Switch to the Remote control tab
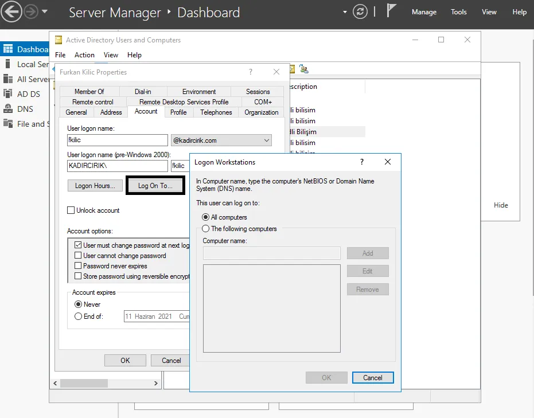 coord(93,102)
